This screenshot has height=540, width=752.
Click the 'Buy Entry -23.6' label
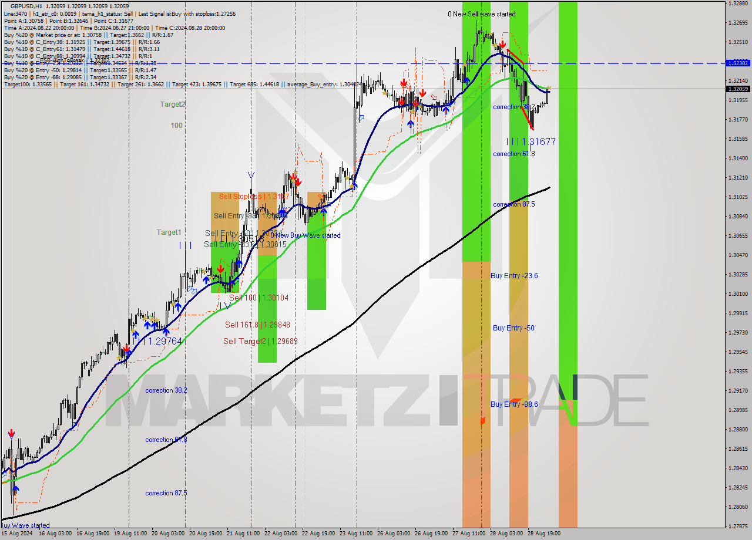(514, 276)
